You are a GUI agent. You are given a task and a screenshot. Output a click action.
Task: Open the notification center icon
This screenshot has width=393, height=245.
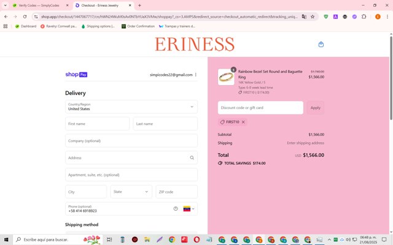[384, 239]
